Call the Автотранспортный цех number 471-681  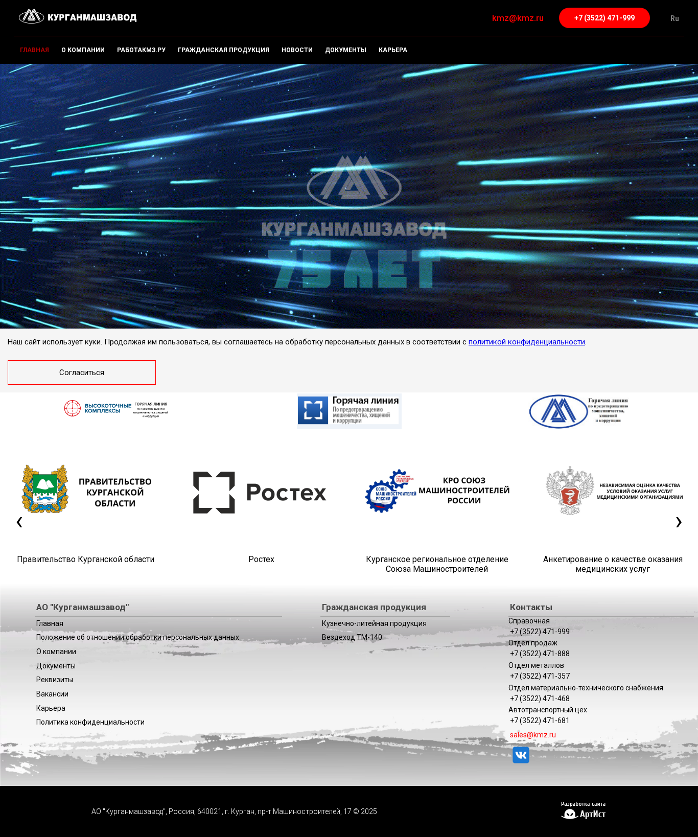coord(540,720)
